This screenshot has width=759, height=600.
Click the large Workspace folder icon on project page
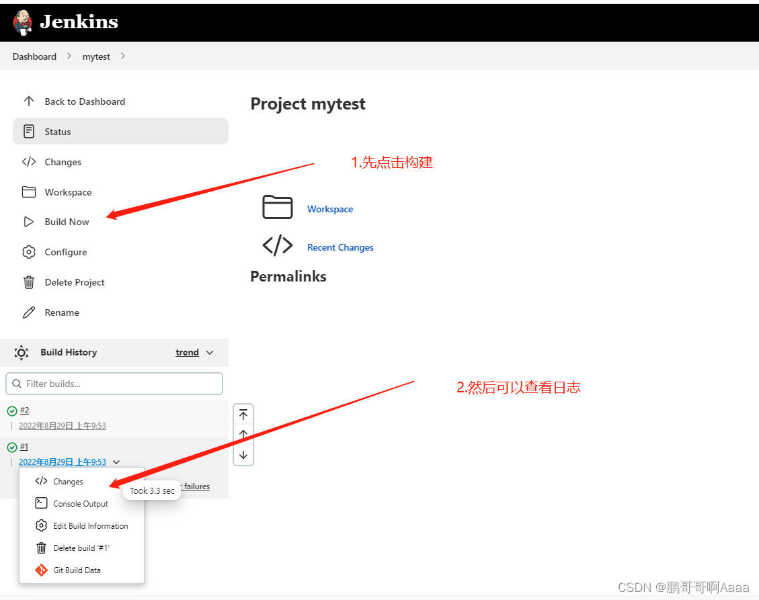click(278, 207)
